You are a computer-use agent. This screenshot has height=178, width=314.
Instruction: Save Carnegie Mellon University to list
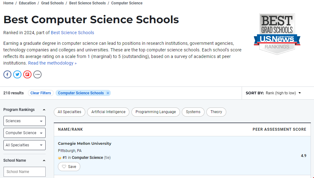pyautogui.click(x=69, y=167)
